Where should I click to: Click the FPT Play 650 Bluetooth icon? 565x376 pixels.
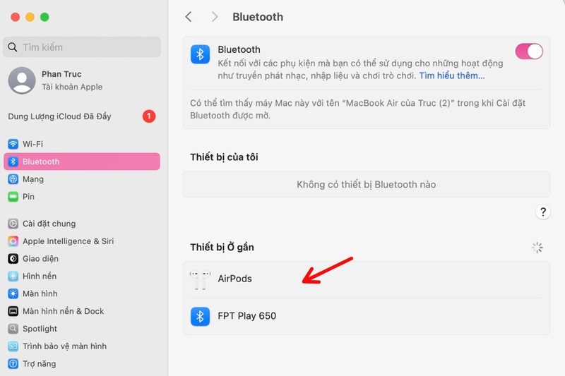pyautogui.click(x=200, y=316)
